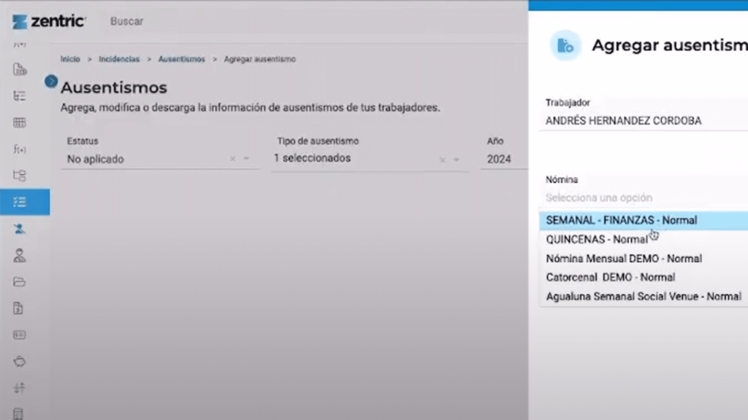This screenshot has width=748, height=420.
Task: Choose Nómina Mensual DEMO - Normal option
Action: (644, 259)
